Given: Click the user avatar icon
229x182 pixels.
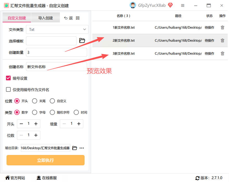Looking at the screenshot, I should 133,5.
